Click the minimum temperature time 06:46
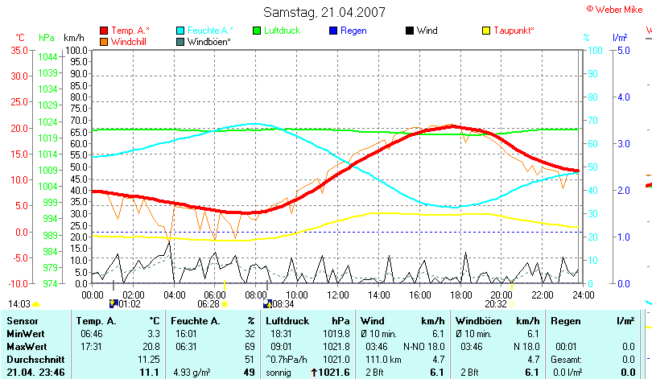Viewport: 652px width, 379px height. (91, 334)
